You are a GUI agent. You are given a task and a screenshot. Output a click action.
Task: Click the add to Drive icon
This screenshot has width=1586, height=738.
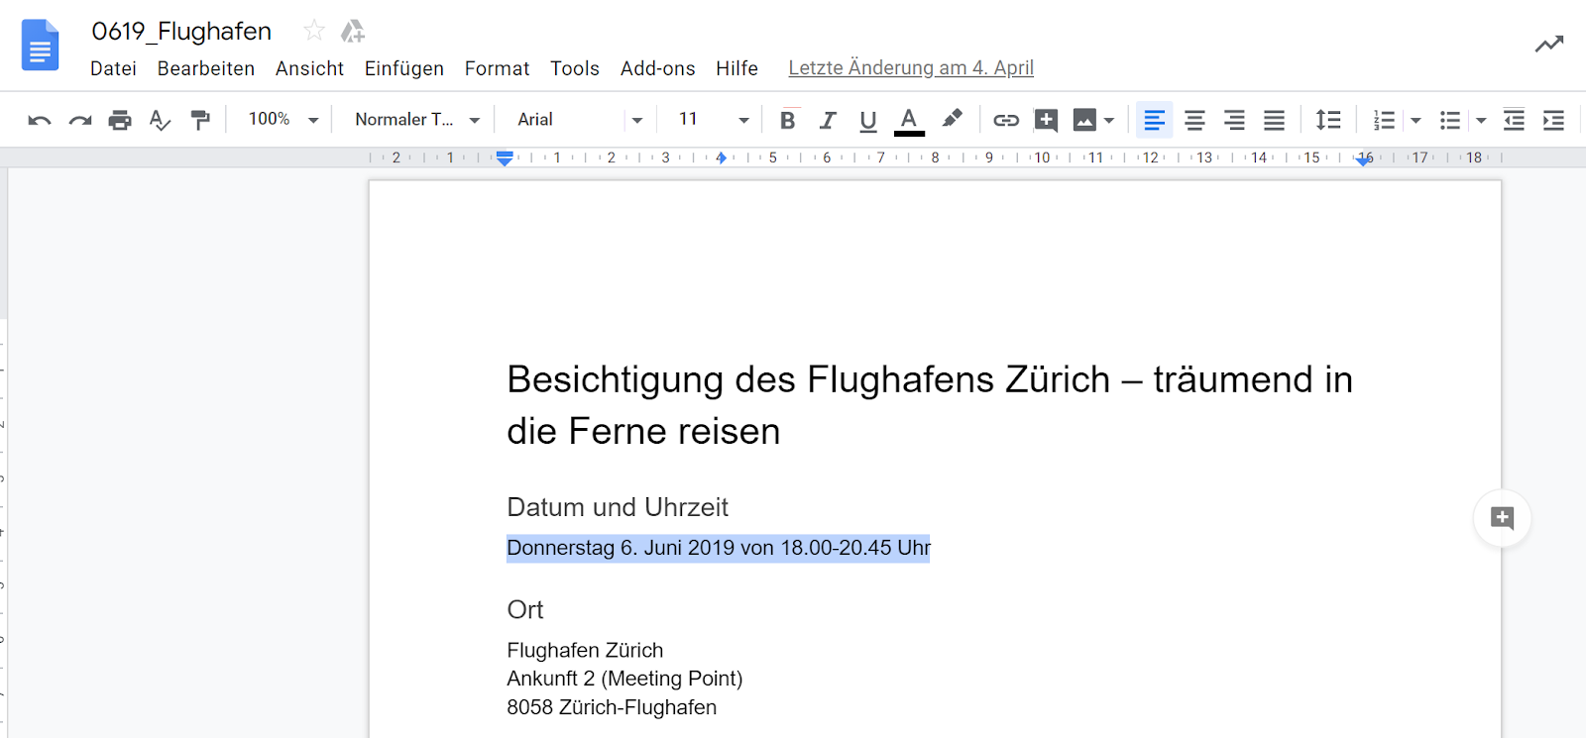click(352, 31)
